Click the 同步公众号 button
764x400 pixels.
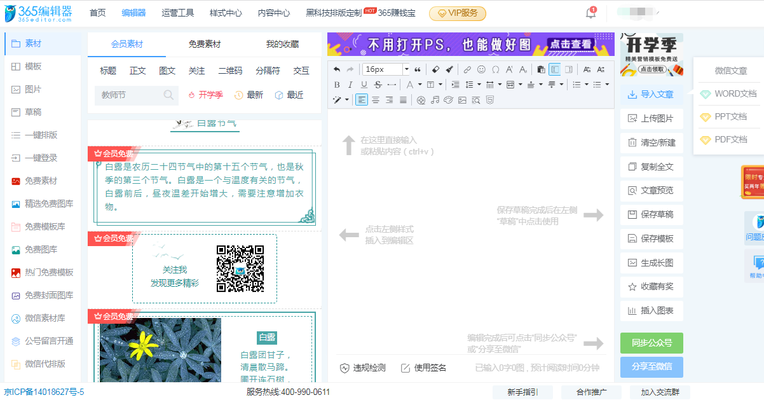(x=651, y=343)
